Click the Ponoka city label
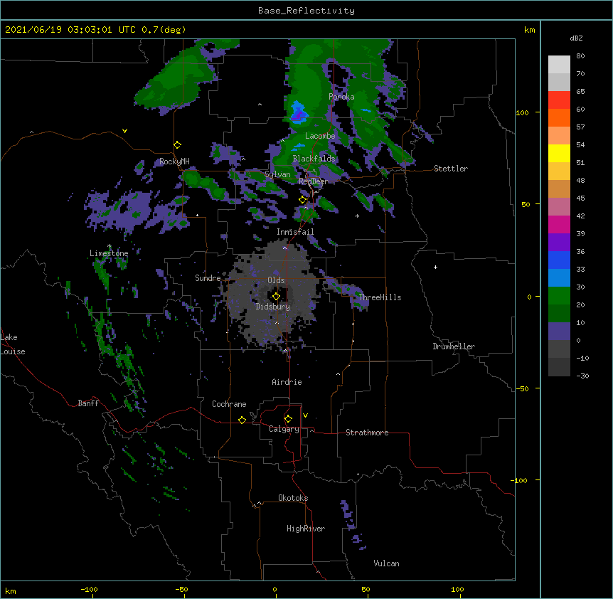Image resolution: width=613 pixels, height=599 pixels. (341, 97)
